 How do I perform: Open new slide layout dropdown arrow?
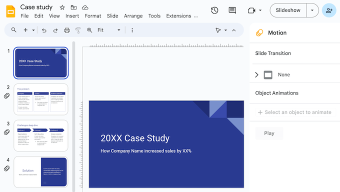pyautogui.click(x=33, y=30)
